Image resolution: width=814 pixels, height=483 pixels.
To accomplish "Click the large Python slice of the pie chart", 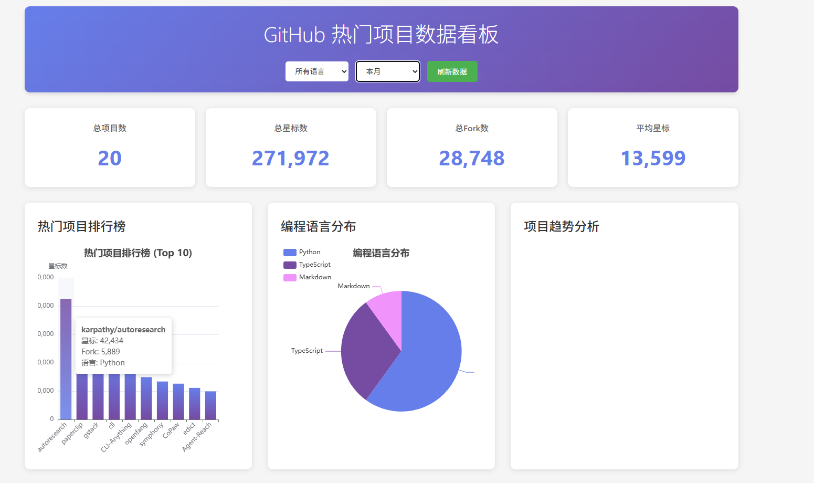I will pos(430,346).
